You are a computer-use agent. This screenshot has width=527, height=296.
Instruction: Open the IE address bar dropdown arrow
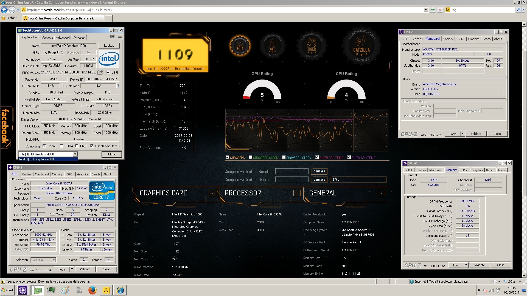(x=426, y=10)
